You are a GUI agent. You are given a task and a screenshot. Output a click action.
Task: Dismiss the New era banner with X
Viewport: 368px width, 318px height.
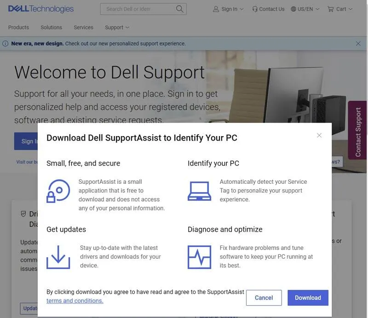pyautogui.click(x=358, y=43)
